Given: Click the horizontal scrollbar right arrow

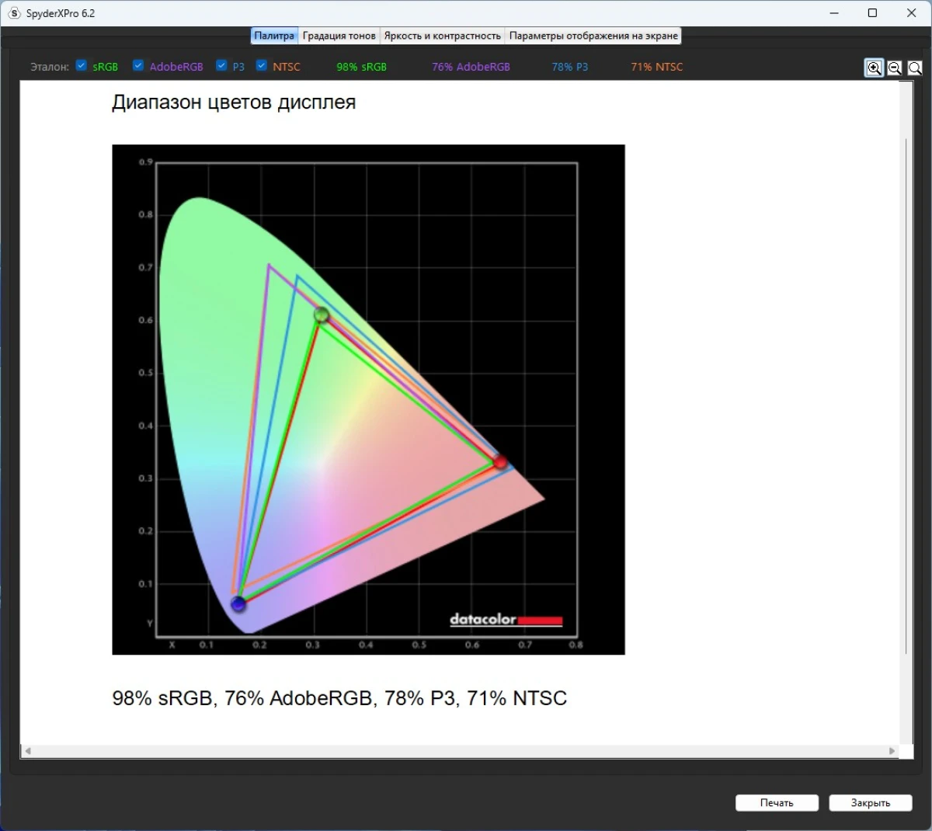Looking at the screenshot, I should click(x=892, y=751).
